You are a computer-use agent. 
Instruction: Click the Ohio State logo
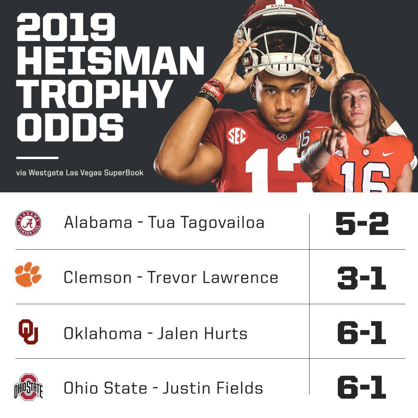pos(28,387)
